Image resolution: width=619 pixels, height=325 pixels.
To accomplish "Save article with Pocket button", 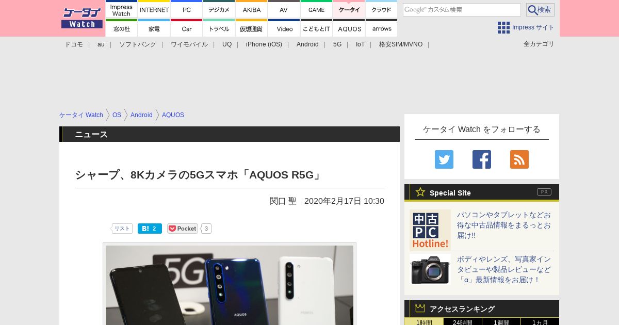I will (x=183, y=229).
